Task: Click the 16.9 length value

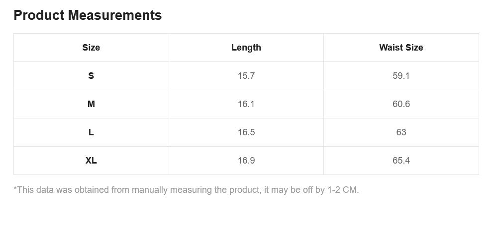Action: [246, 161]
